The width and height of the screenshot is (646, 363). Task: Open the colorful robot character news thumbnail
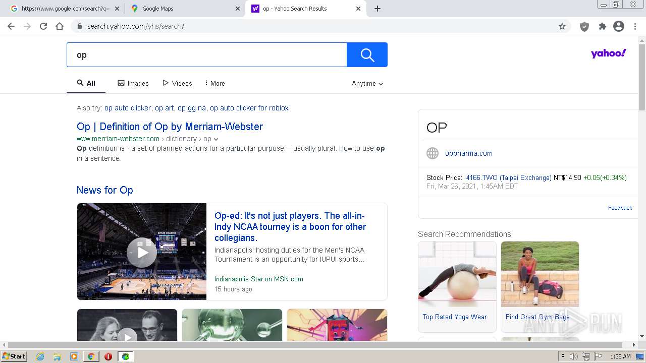[x=337, y=325]
